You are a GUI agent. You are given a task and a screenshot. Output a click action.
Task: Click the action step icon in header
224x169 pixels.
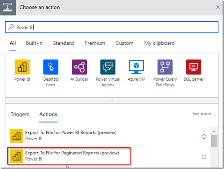click(x=8, y=7)
